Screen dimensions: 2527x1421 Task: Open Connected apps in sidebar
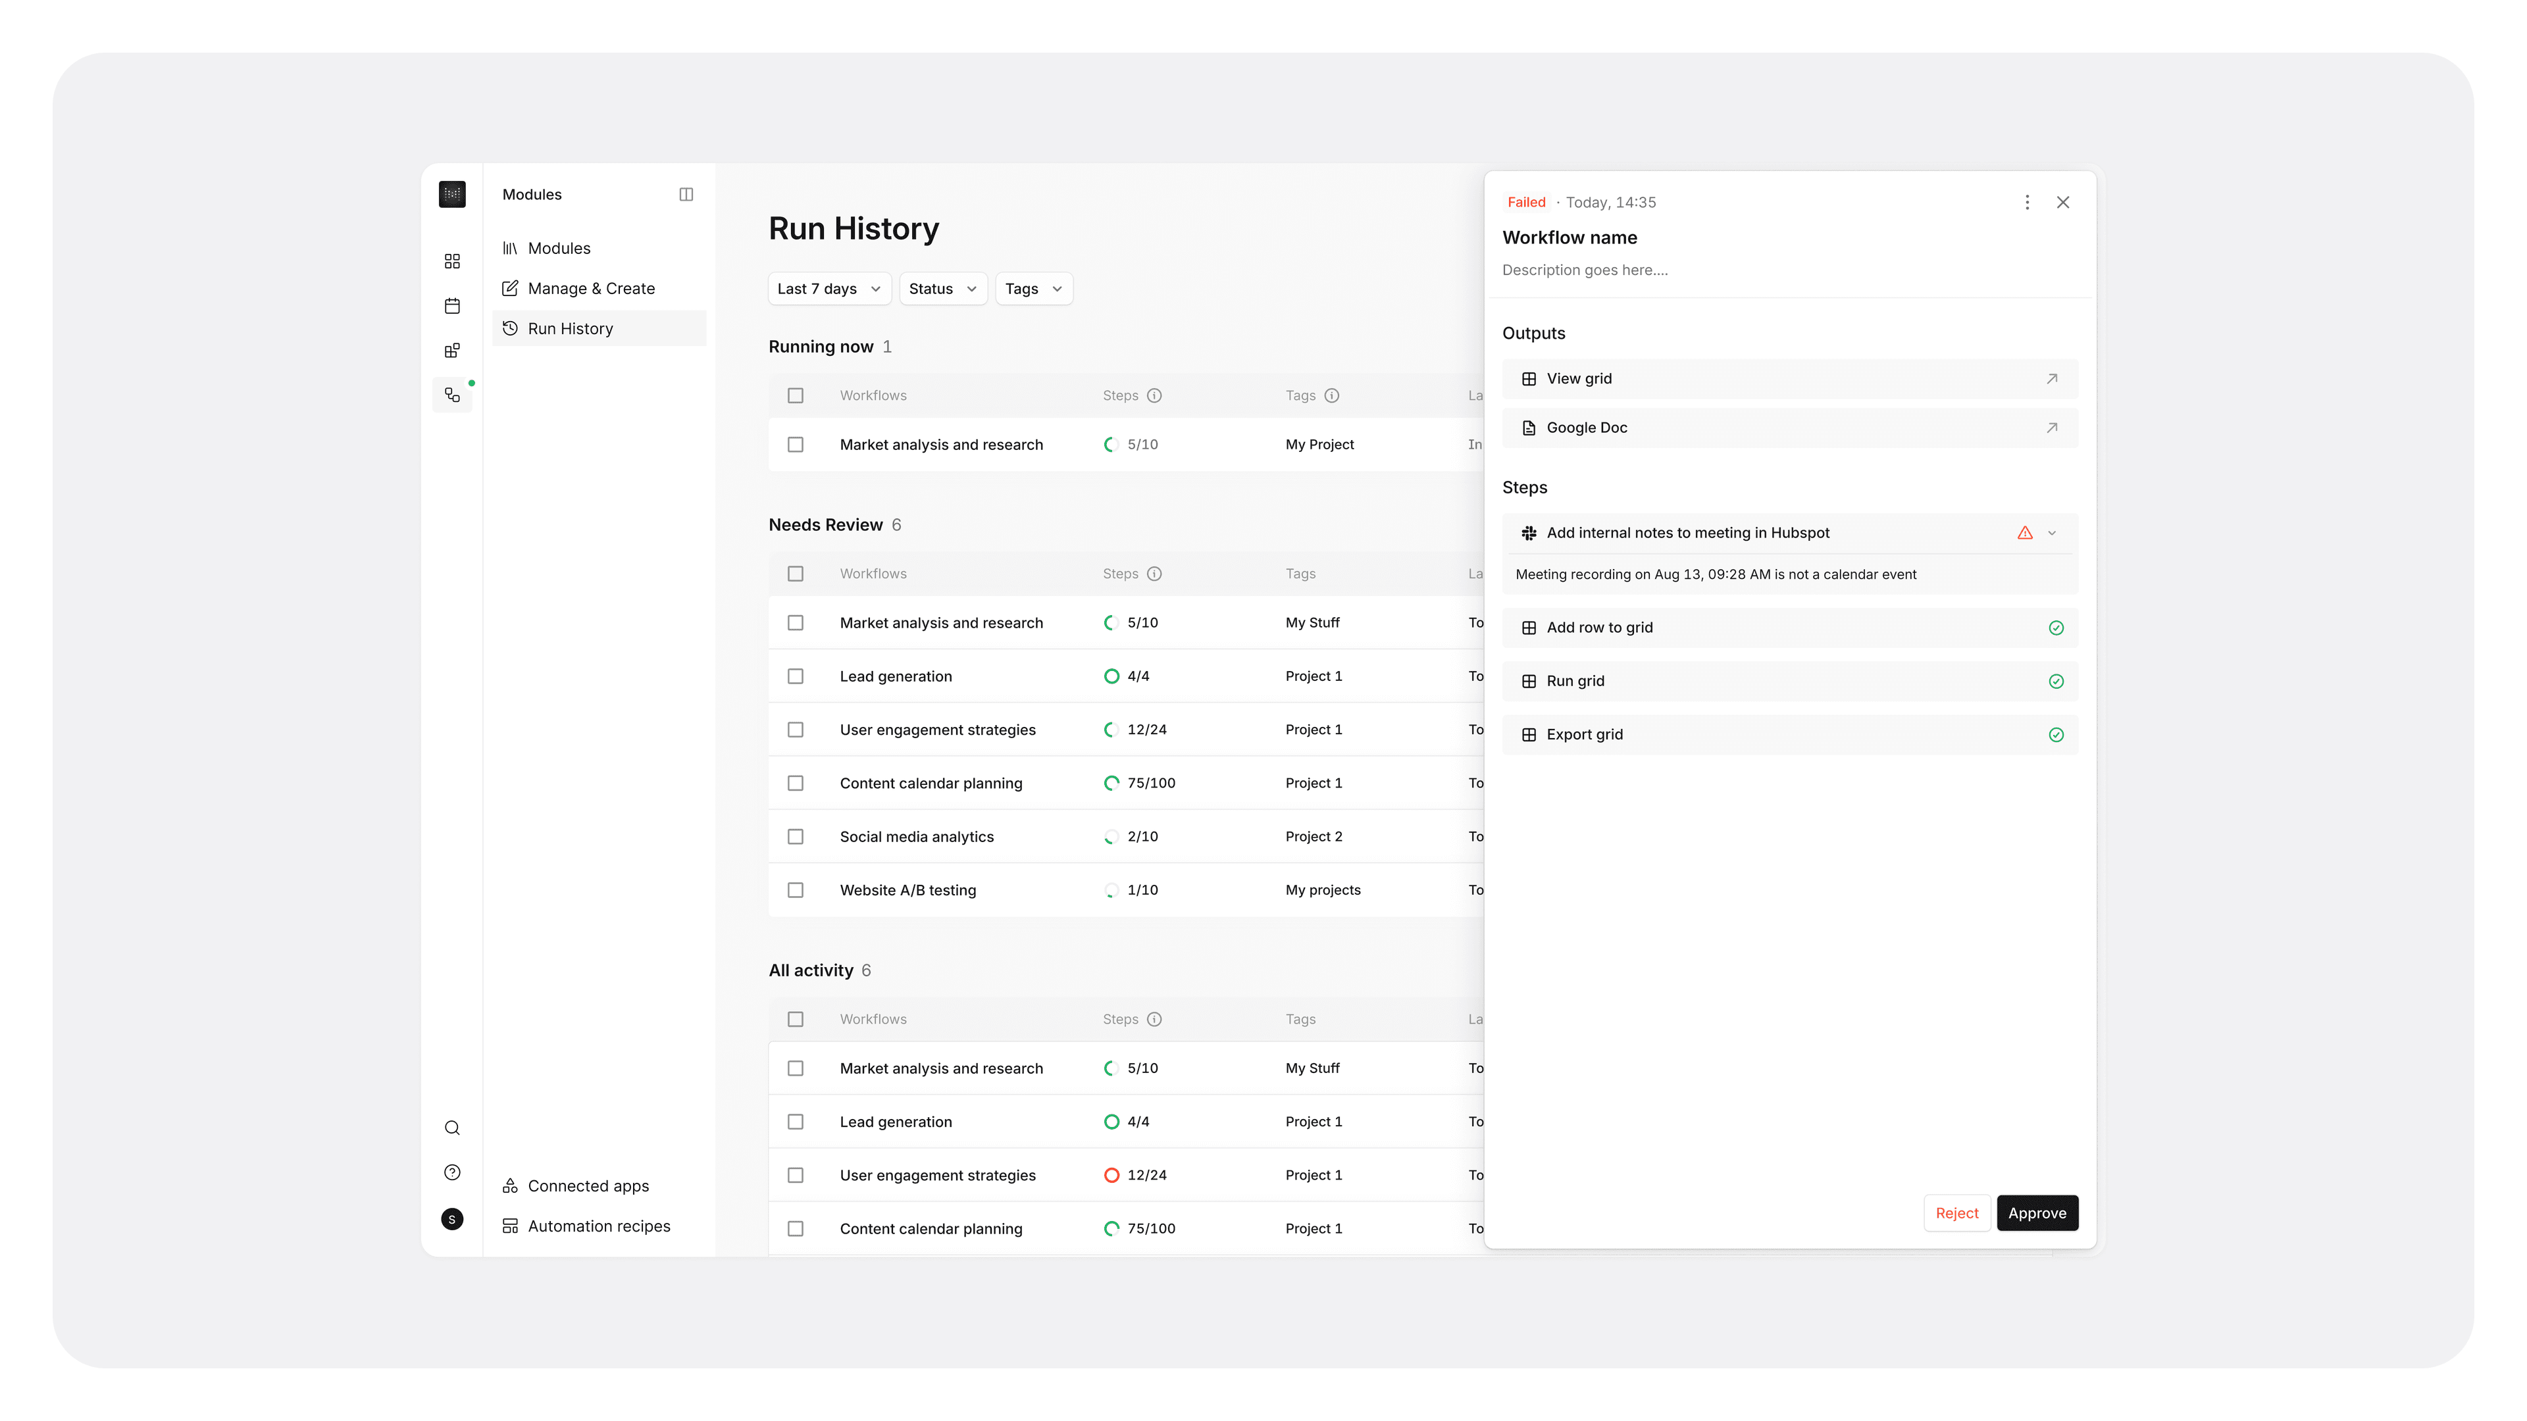[588, 1185]
